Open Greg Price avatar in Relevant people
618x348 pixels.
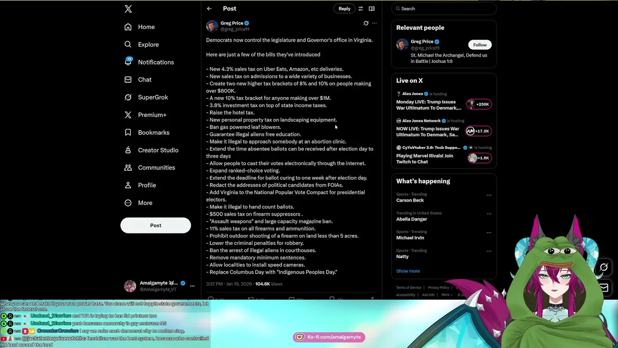click(402, 44)
